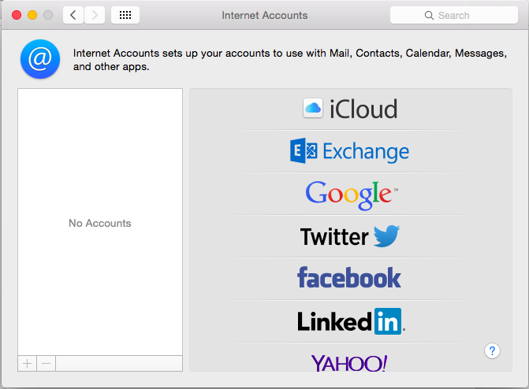Click the plus button to add account
Screen dimensions: 529x389
pyautogui.click(x=27, y=363)
